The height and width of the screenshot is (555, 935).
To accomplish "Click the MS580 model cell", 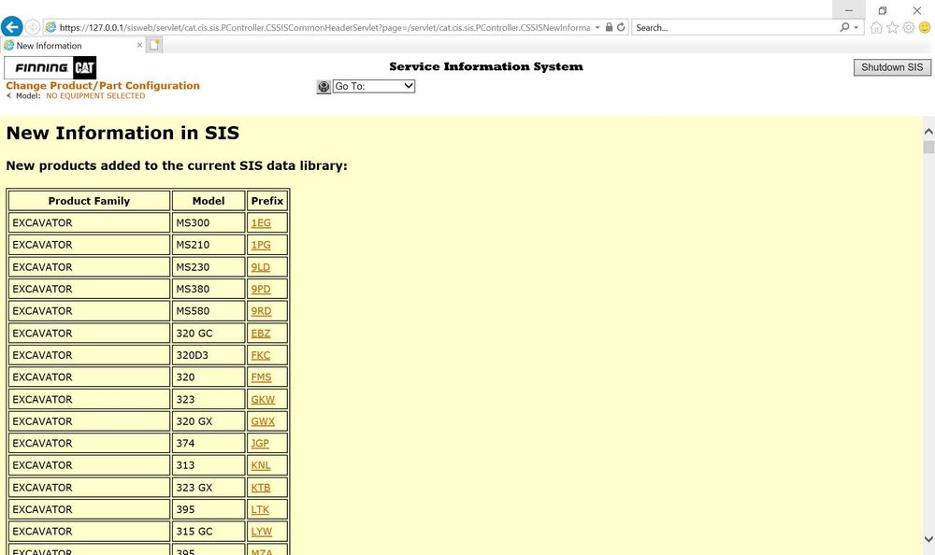I will coord(209,311).
